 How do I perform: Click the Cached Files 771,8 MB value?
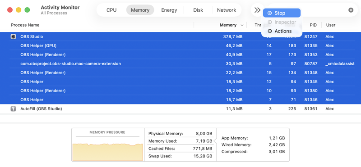(203, 149)
